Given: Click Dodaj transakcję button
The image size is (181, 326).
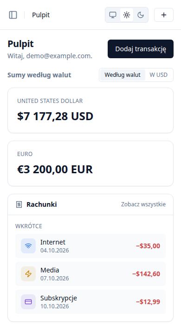Looking at the screenshot, I should point(141,49).
